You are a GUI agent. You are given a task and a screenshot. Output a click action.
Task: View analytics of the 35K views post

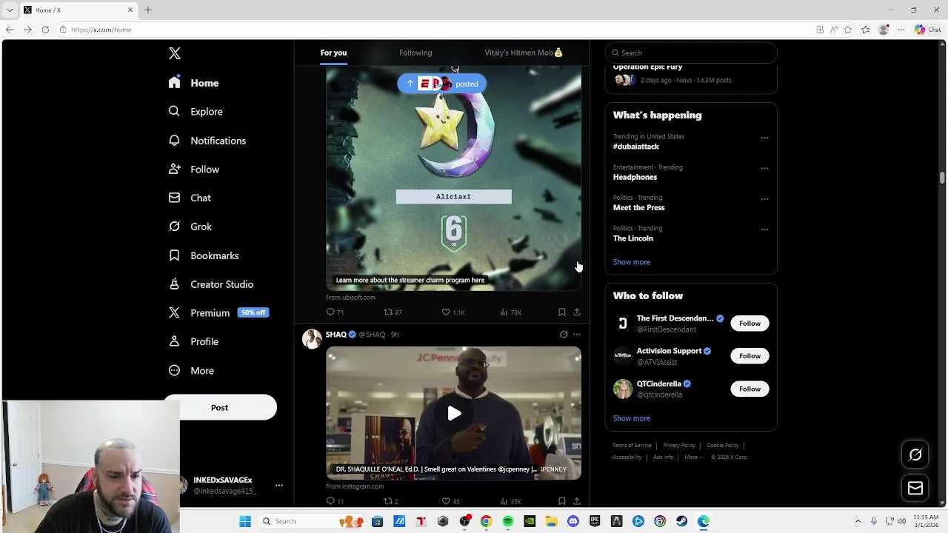pyautogui.click(x=511, y=501)
